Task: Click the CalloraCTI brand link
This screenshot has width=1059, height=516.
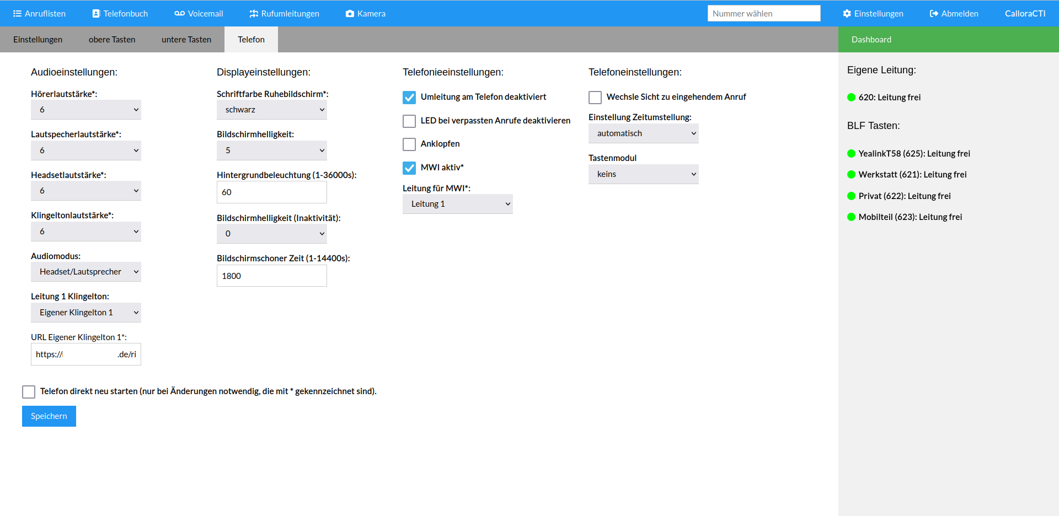Action: click(x=1025, y=14)
